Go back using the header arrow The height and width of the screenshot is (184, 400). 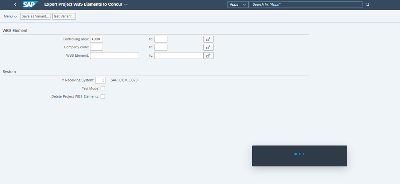click(x=15, y=5)
